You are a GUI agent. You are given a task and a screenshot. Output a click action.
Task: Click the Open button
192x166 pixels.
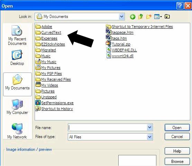[177, 128]
